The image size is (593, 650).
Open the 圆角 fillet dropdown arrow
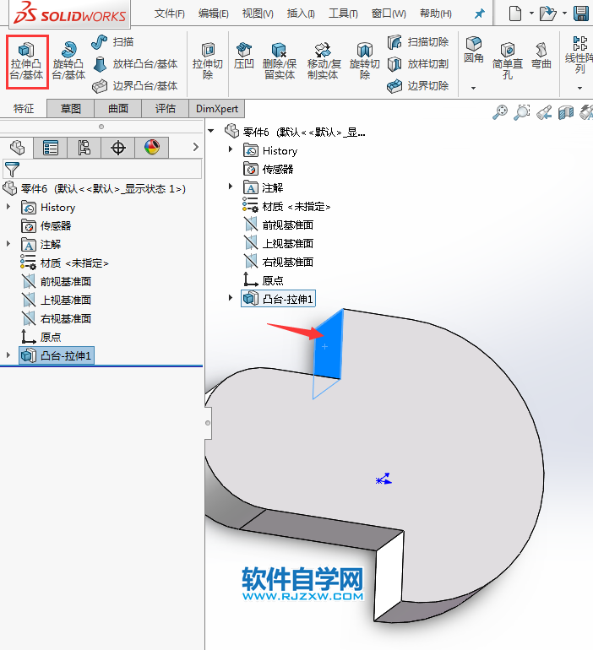pyautogui.click(x=474, y=88)
